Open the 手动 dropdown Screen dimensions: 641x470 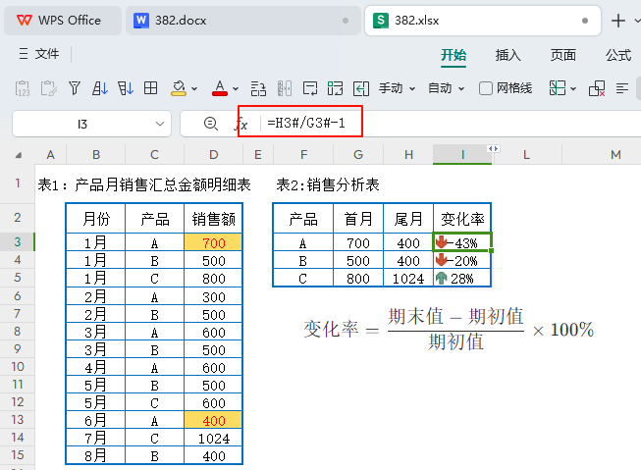point(397,88)
